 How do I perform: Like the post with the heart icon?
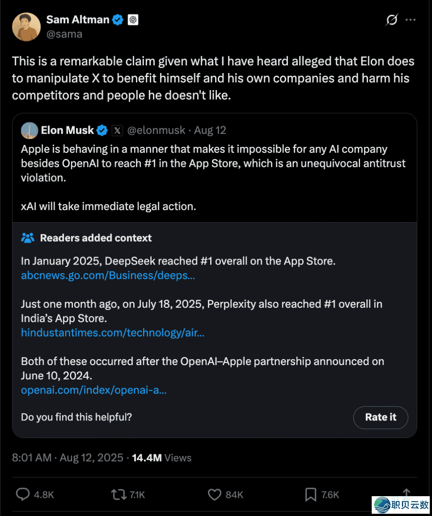(214, 494)
